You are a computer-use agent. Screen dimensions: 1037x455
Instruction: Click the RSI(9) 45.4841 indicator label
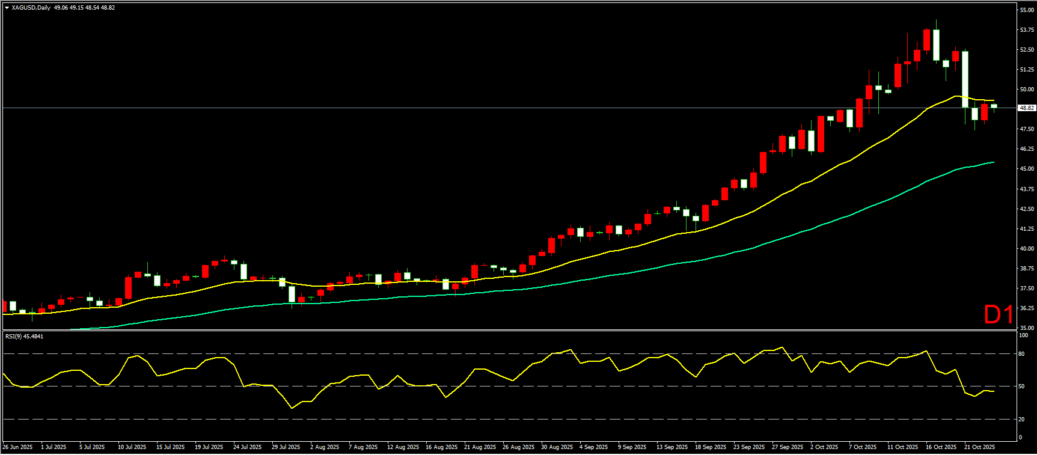pyautogui.click(x=24, y=336)
